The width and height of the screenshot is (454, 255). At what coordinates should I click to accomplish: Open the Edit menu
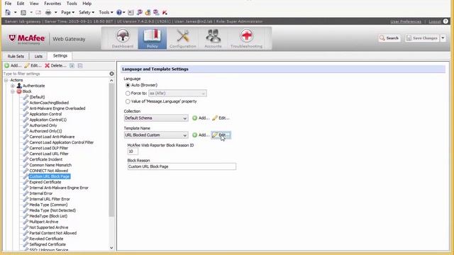(21, 4)
